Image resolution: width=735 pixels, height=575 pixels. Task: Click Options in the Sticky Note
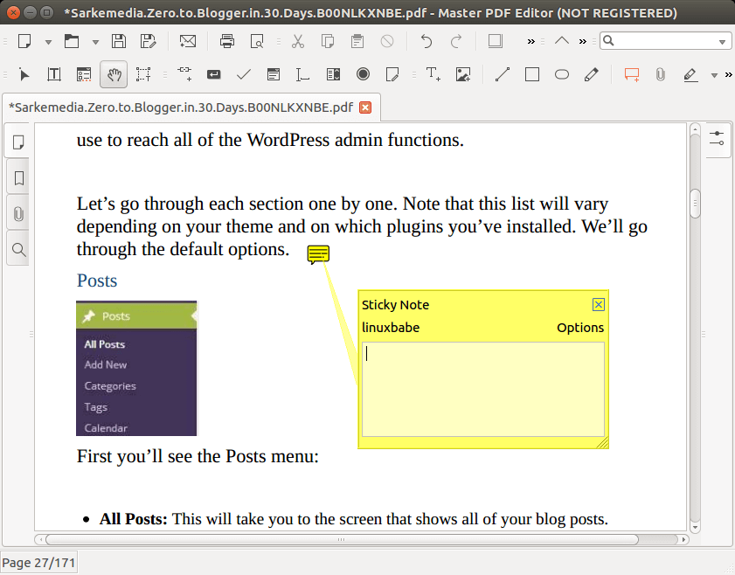[x=580, y=328]
